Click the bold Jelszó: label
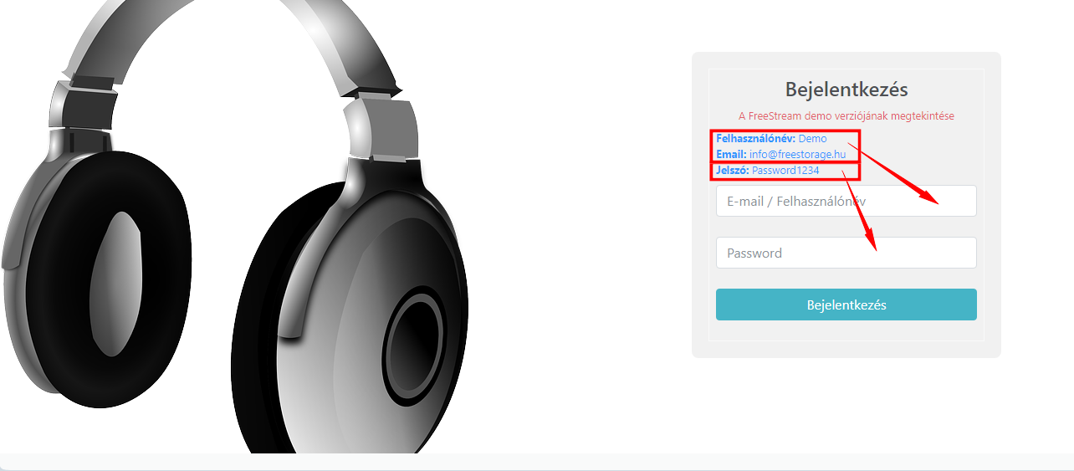Image resolution: width=1074 pixels, height=471 pixels. [733, 170]
